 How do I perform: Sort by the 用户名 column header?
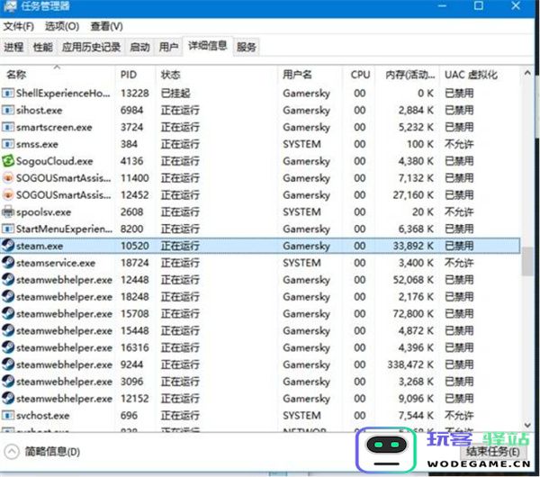[310, 75]
